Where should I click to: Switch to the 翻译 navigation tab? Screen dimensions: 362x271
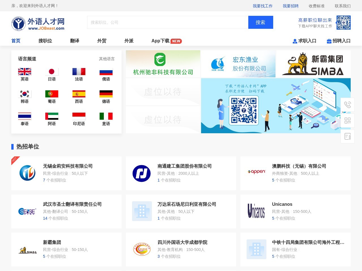pyautogui.click(x=75, y=41)
